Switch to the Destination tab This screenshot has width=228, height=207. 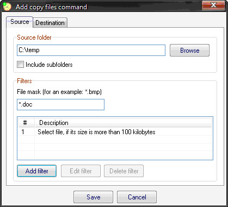pyautogui.click(x=50, y=23)
